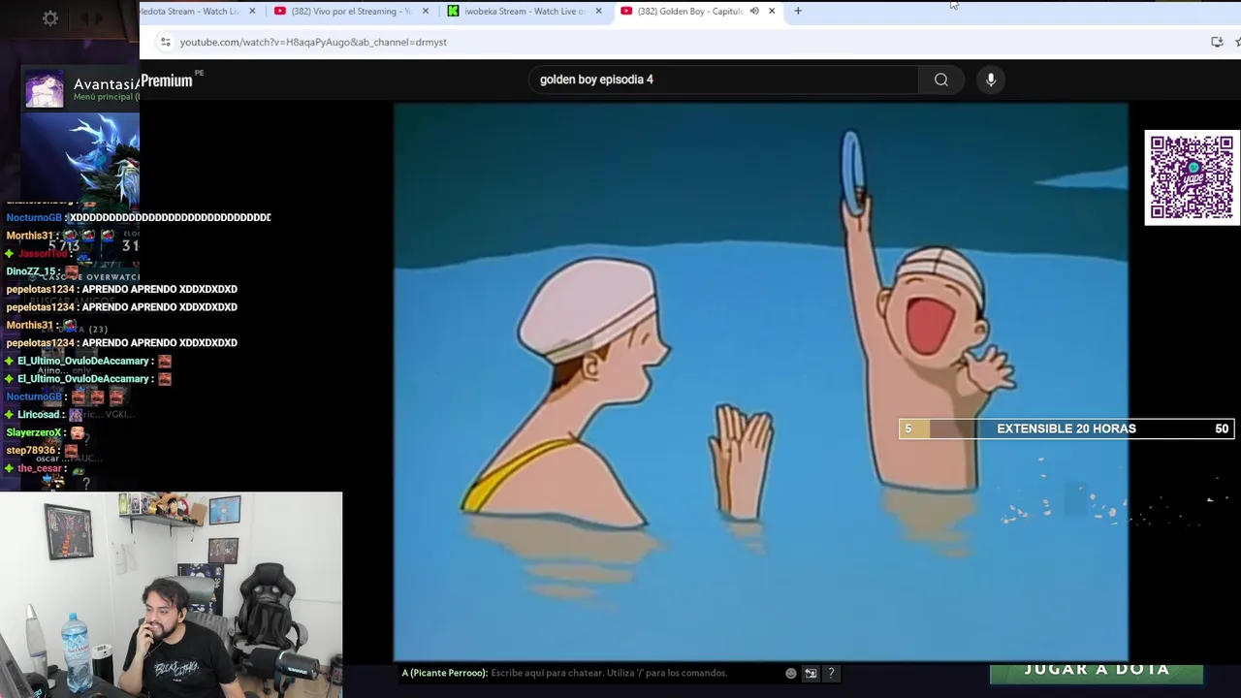Open Dota settings gear icon

(50, 18)
